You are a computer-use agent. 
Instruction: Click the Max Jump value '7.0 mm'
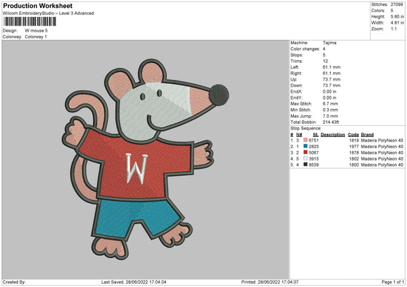point(330,116)
